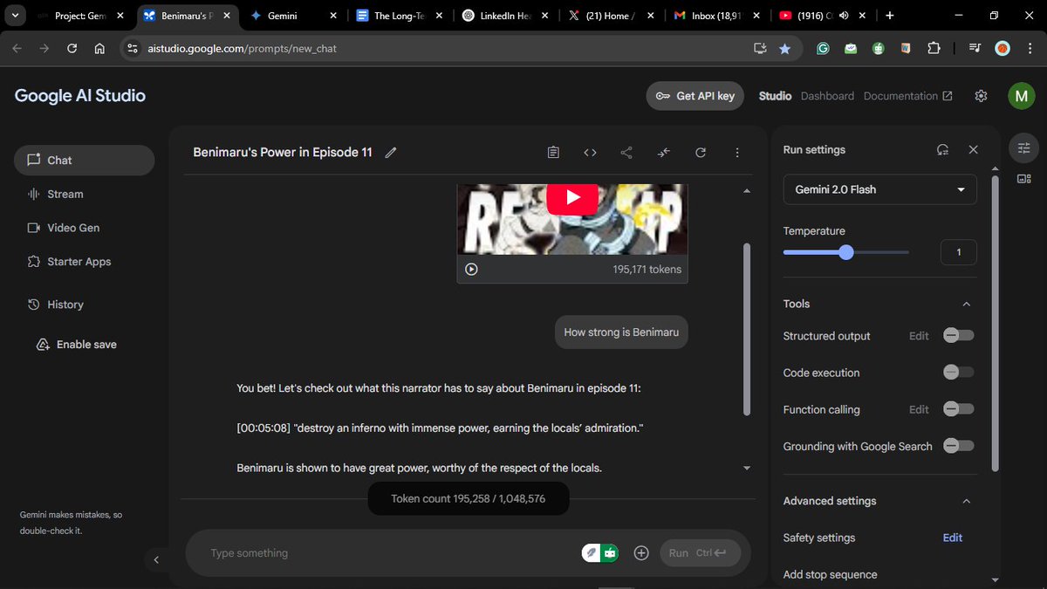Viewport: 1047px width, 589px height.
Task: Open the Chrome three-dot menu
Action: click(x=1030, y=49)
